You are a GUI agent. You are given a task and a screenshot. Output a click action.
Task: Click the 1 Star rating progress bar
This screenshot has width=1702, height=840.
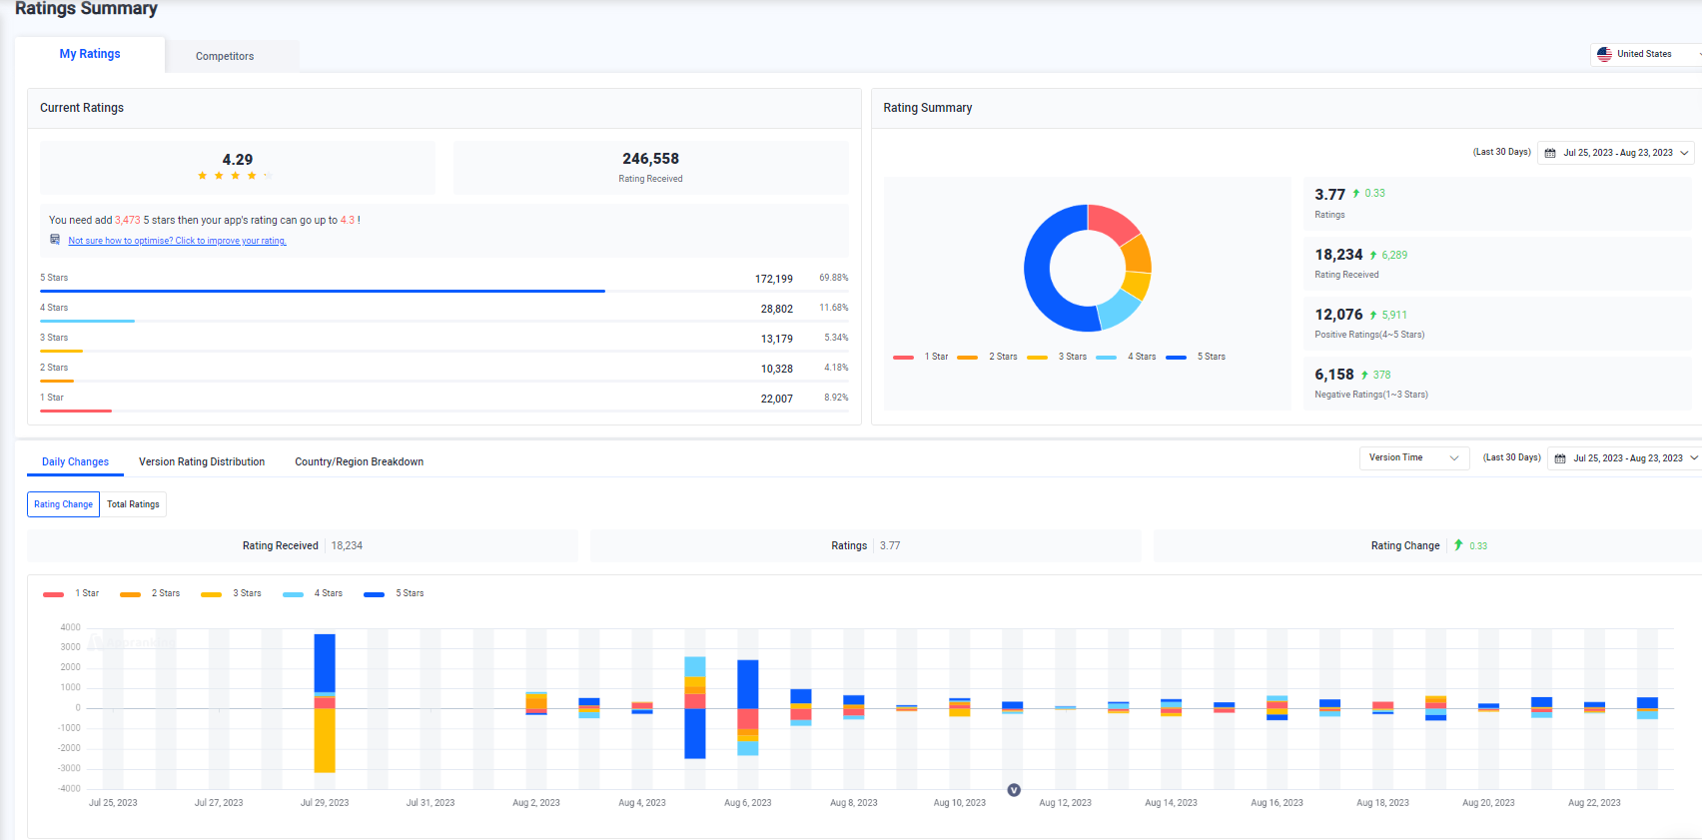coord(444,411)
